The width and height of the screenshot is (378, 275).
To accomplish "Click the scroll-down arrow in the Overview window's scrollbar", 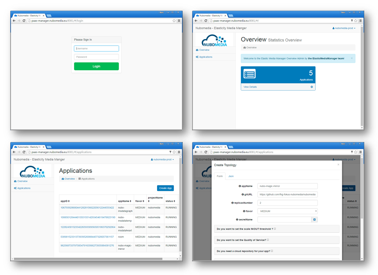I will [x=362, y=127].
